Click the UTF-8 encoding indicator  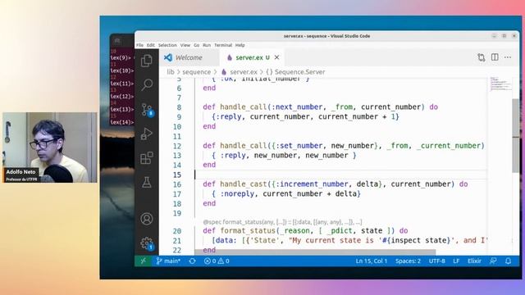(437, 261)
